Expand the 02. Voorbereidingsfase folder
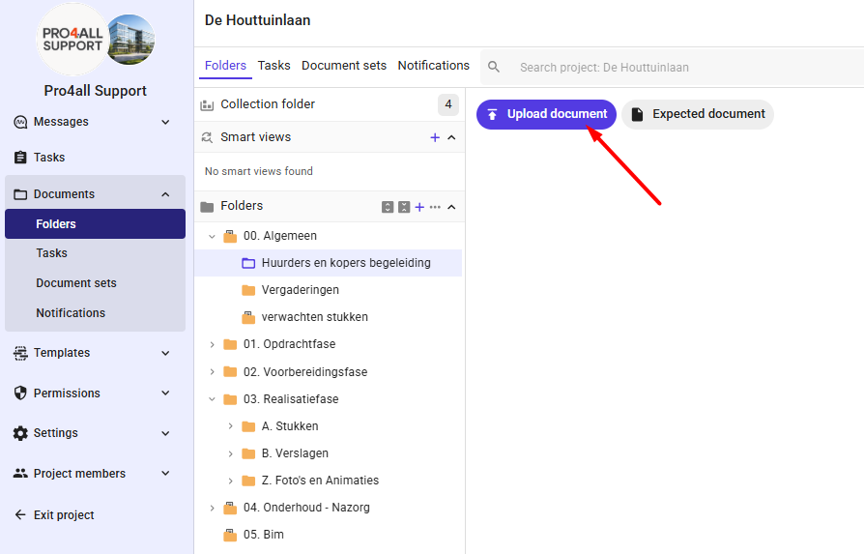Viewport: 864px width, 554px height. click(212, 372)
